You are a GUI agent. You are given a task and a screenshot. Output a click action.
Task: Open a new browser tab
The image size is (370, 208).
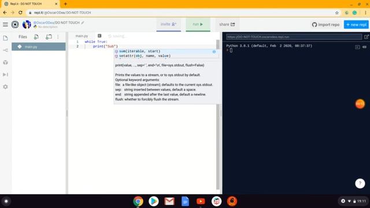tap(65, 4)
